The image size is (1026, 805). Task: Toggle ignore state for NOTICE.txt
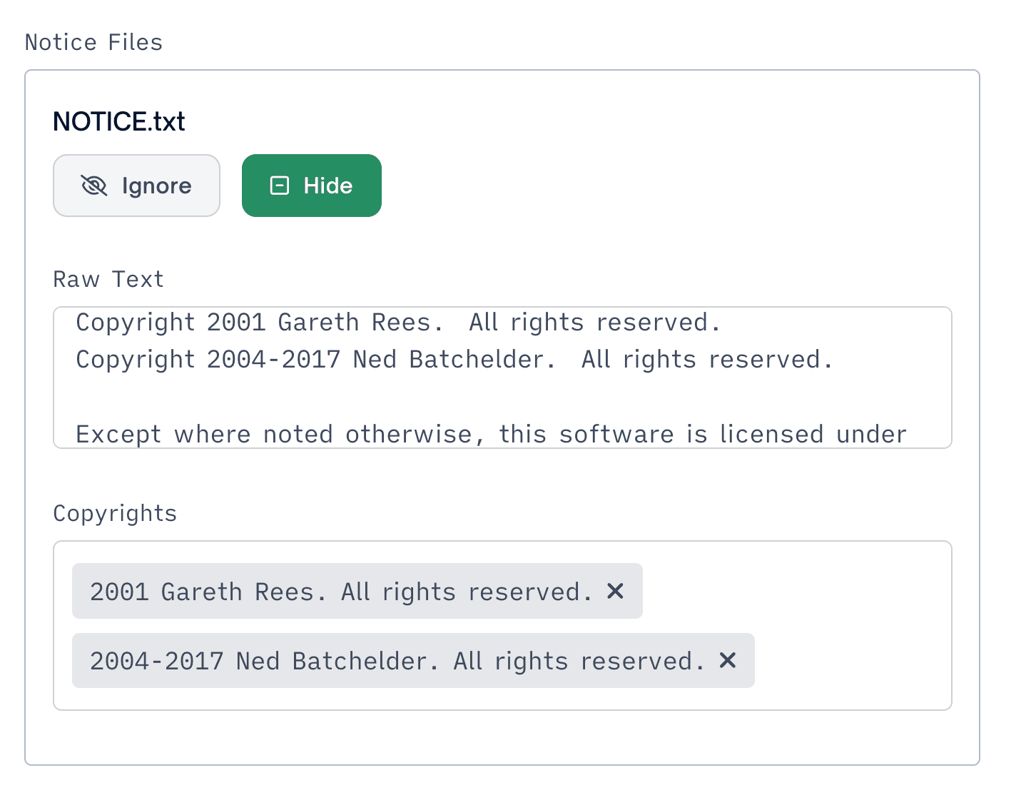(x=136, y=186)
